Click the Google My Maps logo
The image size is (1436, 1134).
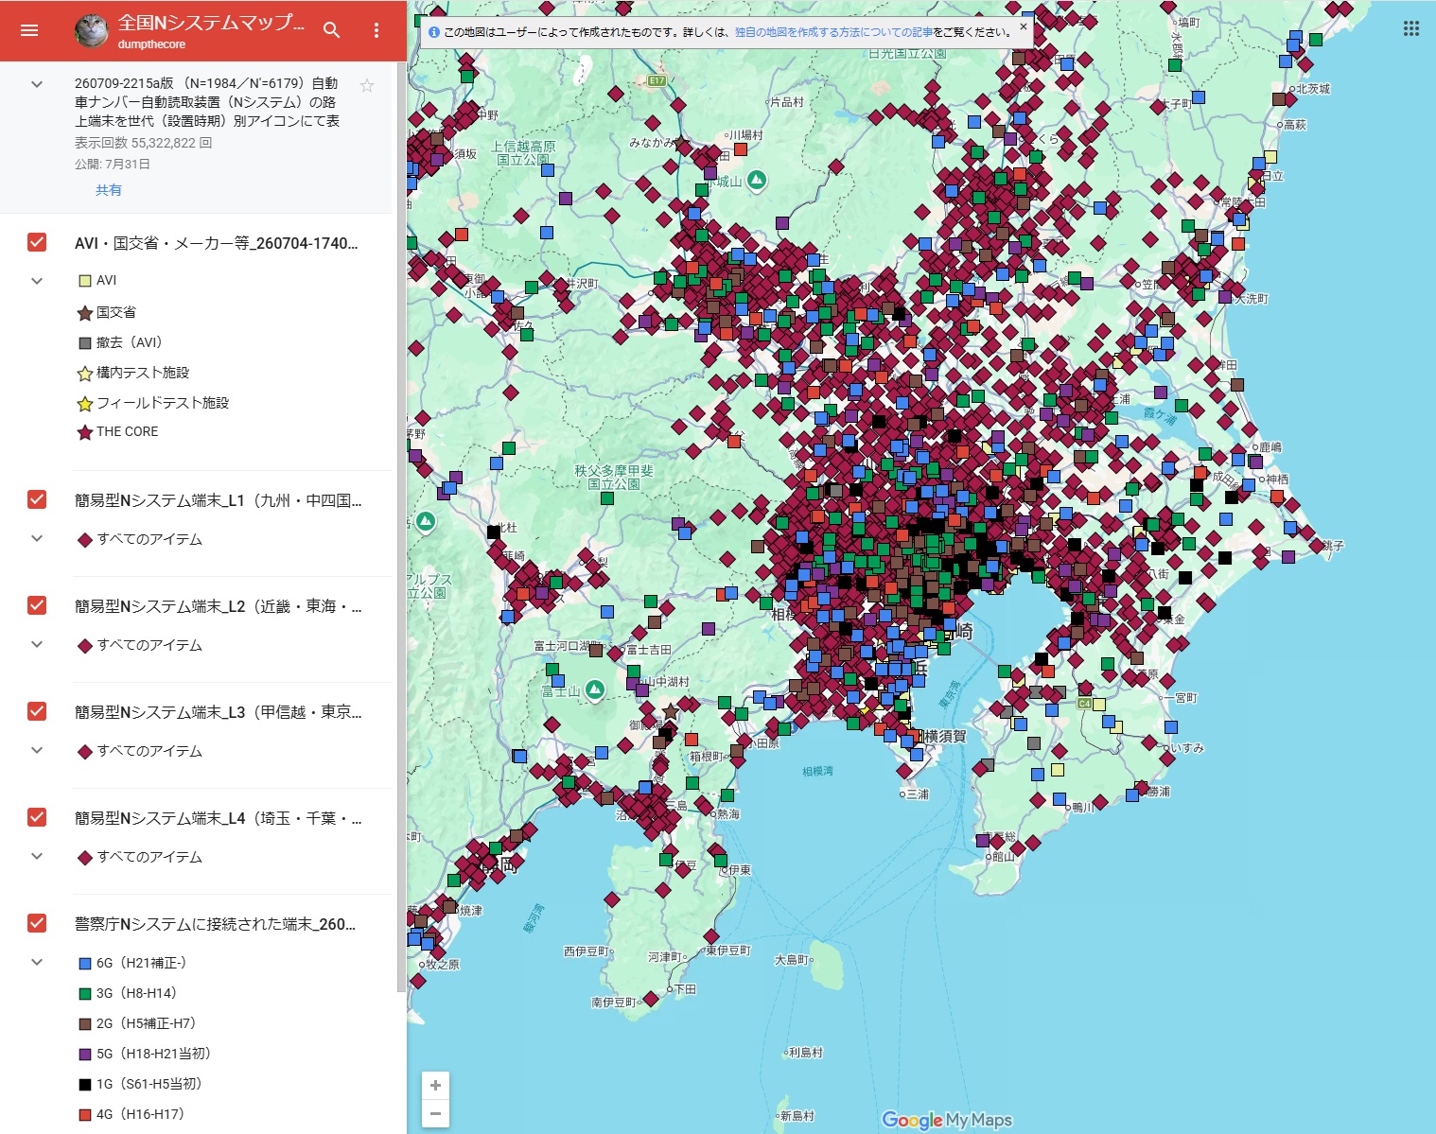pos(947,1120)
